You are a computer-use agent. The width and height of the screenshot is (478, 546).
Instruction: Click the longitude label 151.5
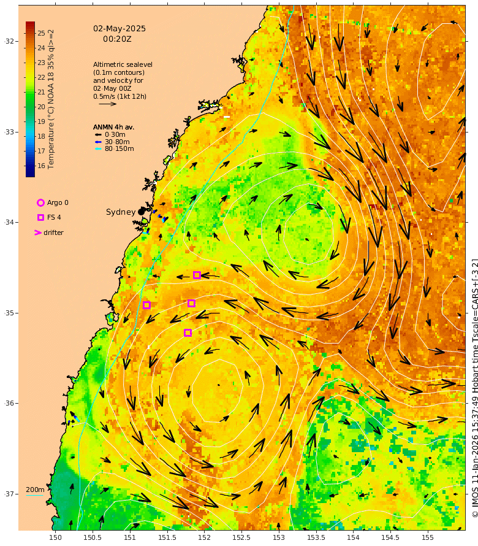167,537
